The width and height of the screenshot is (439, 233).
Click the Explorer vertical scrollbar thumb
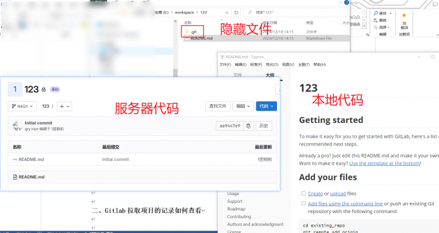175,73
